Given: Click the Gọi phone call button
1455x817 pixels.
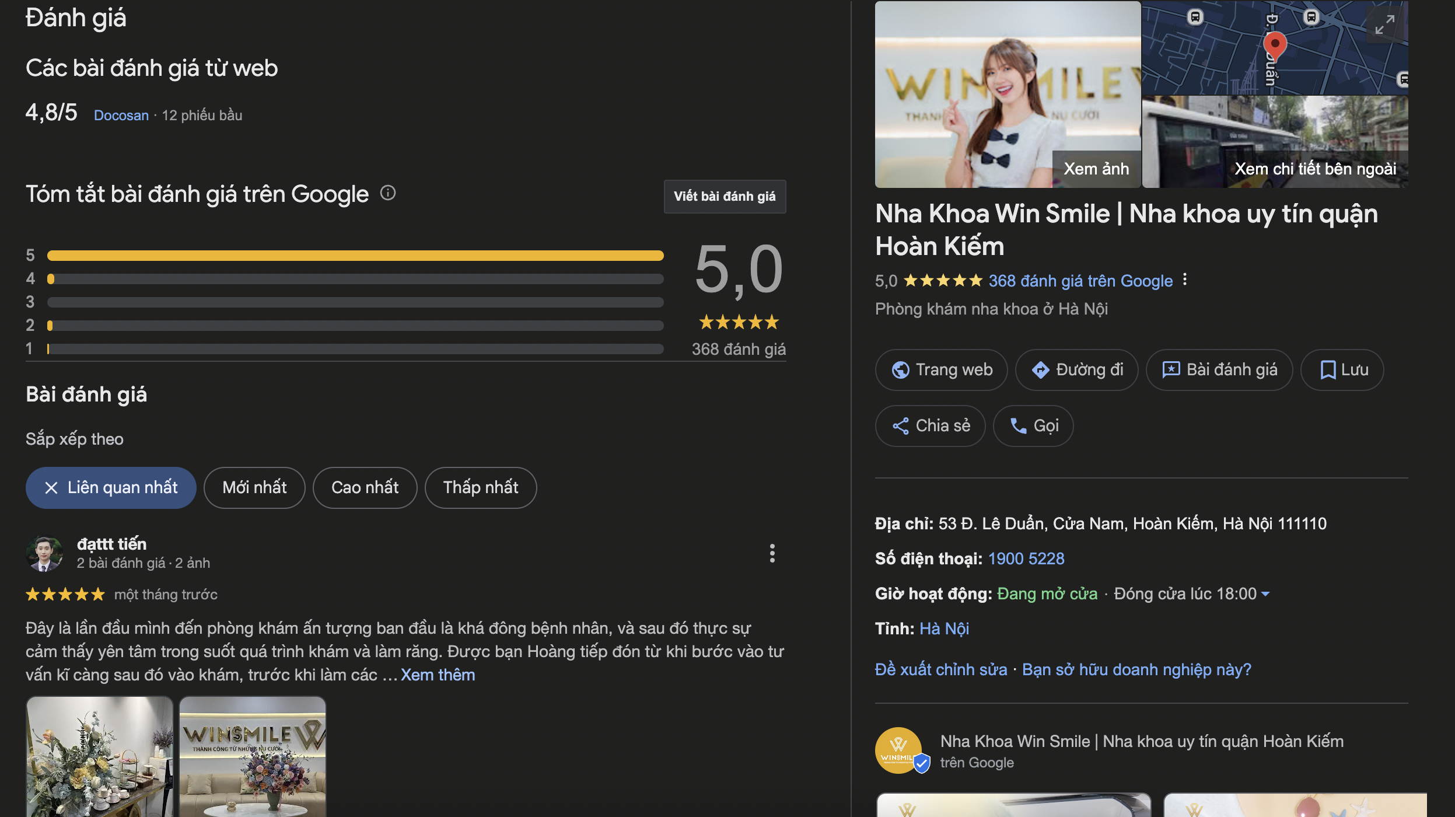Looking at the screenshot, I should [1033, 426].
